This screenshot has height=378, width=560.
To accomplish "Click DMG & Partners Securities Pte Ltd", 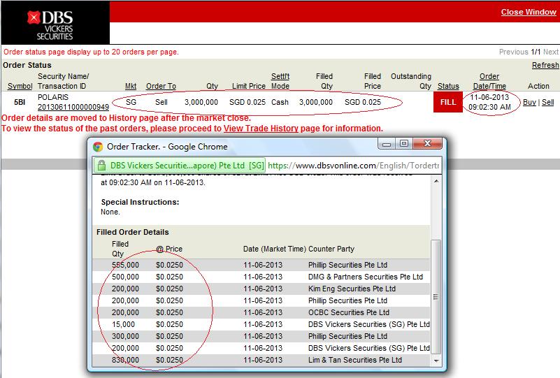I will coord(366,277).
